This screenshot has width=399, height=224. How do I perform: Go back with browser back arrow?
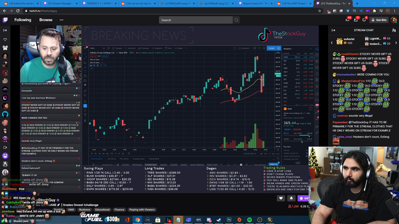(4, 11)
